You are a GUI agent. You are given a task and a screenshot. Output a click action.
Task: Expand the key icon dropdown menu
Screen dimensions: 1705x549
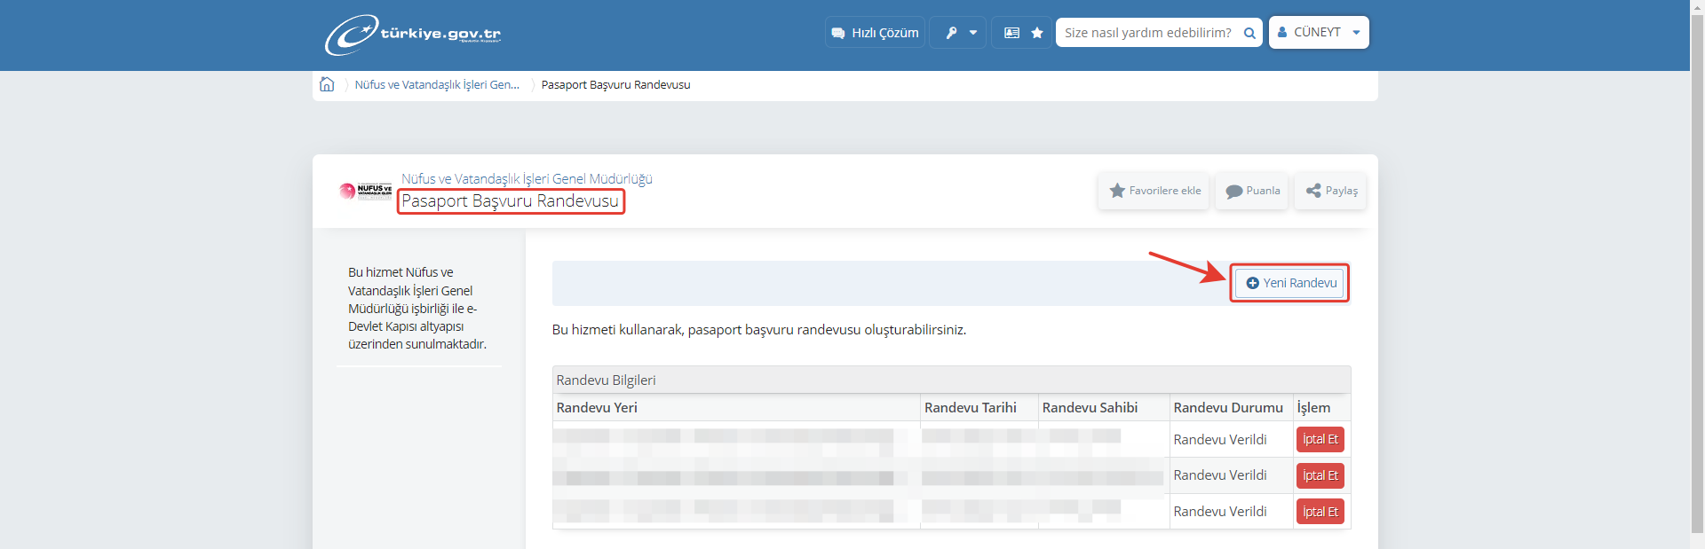(x=958, y=33)
